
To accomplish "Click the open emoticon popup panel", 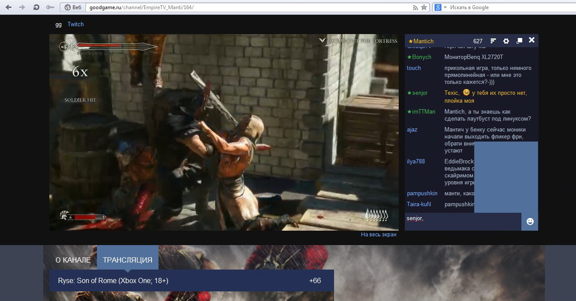I will (506, 177).
